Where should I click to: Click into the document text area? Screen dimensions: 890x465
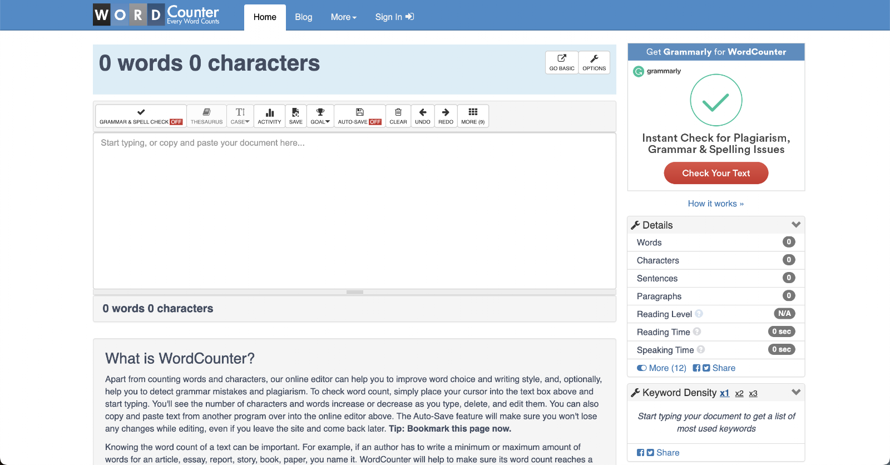click(354, 211)
